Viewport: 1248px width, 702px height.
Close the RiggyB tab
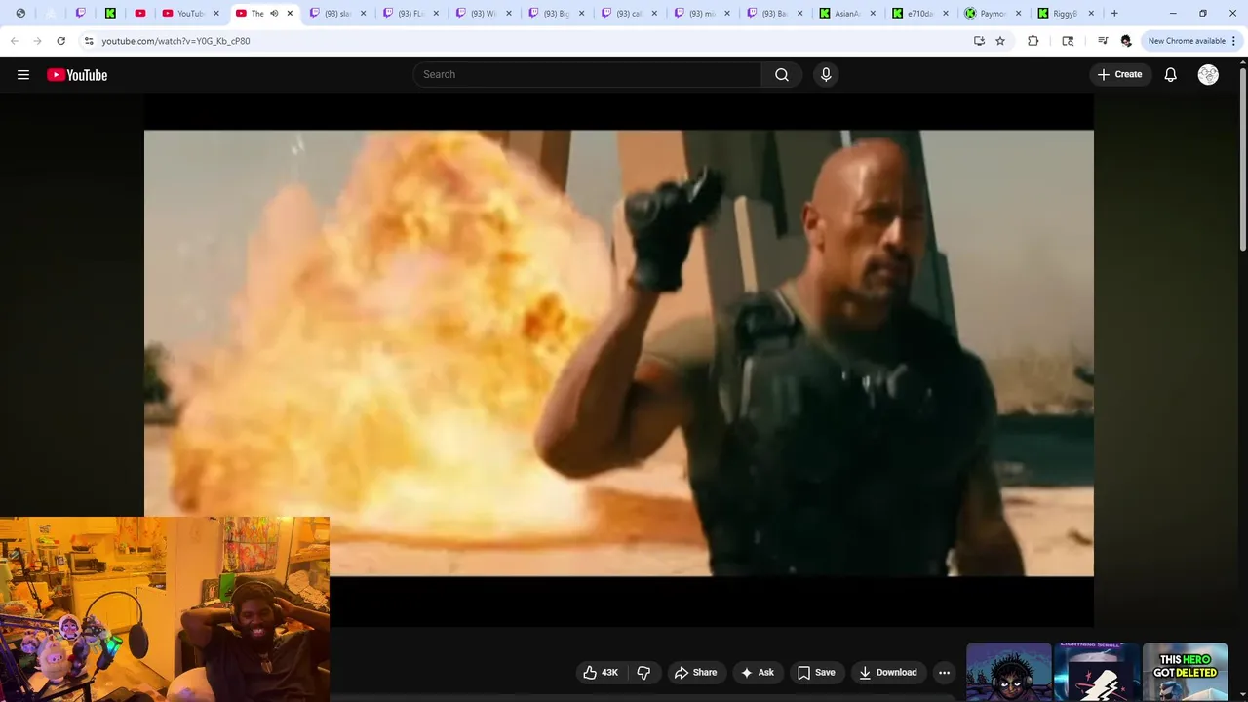click(1092, 14)
